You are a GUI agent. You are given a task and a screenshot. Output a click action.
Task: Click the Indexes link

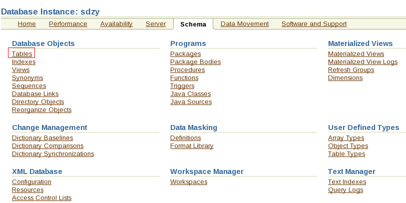click(x=23, y=62)
